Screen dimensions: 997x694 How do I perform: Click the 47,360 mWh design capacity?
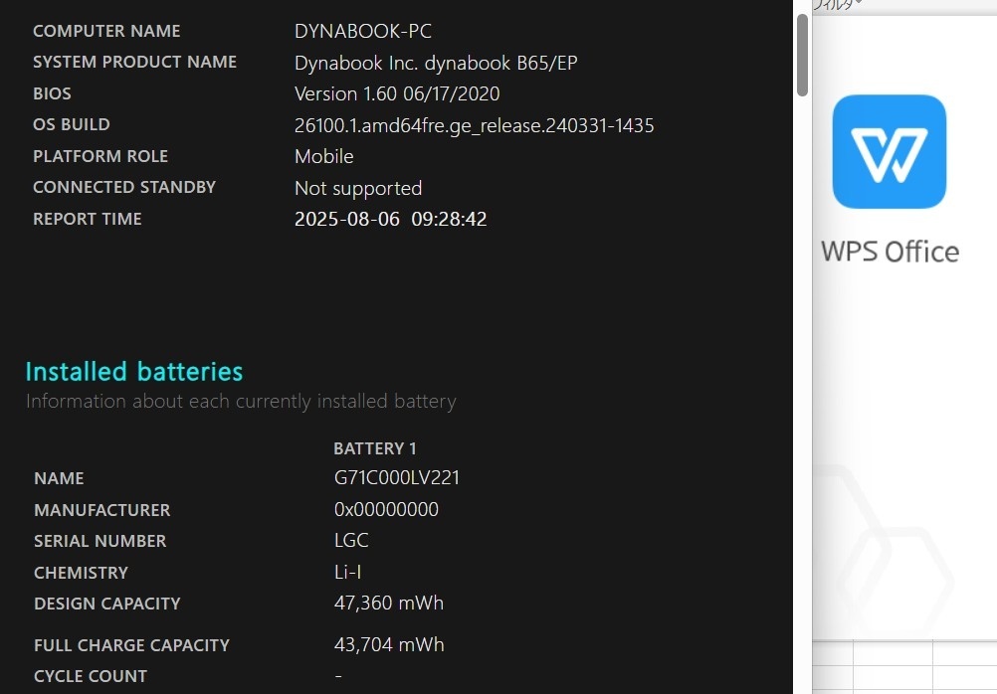click(x=388, y=604)
